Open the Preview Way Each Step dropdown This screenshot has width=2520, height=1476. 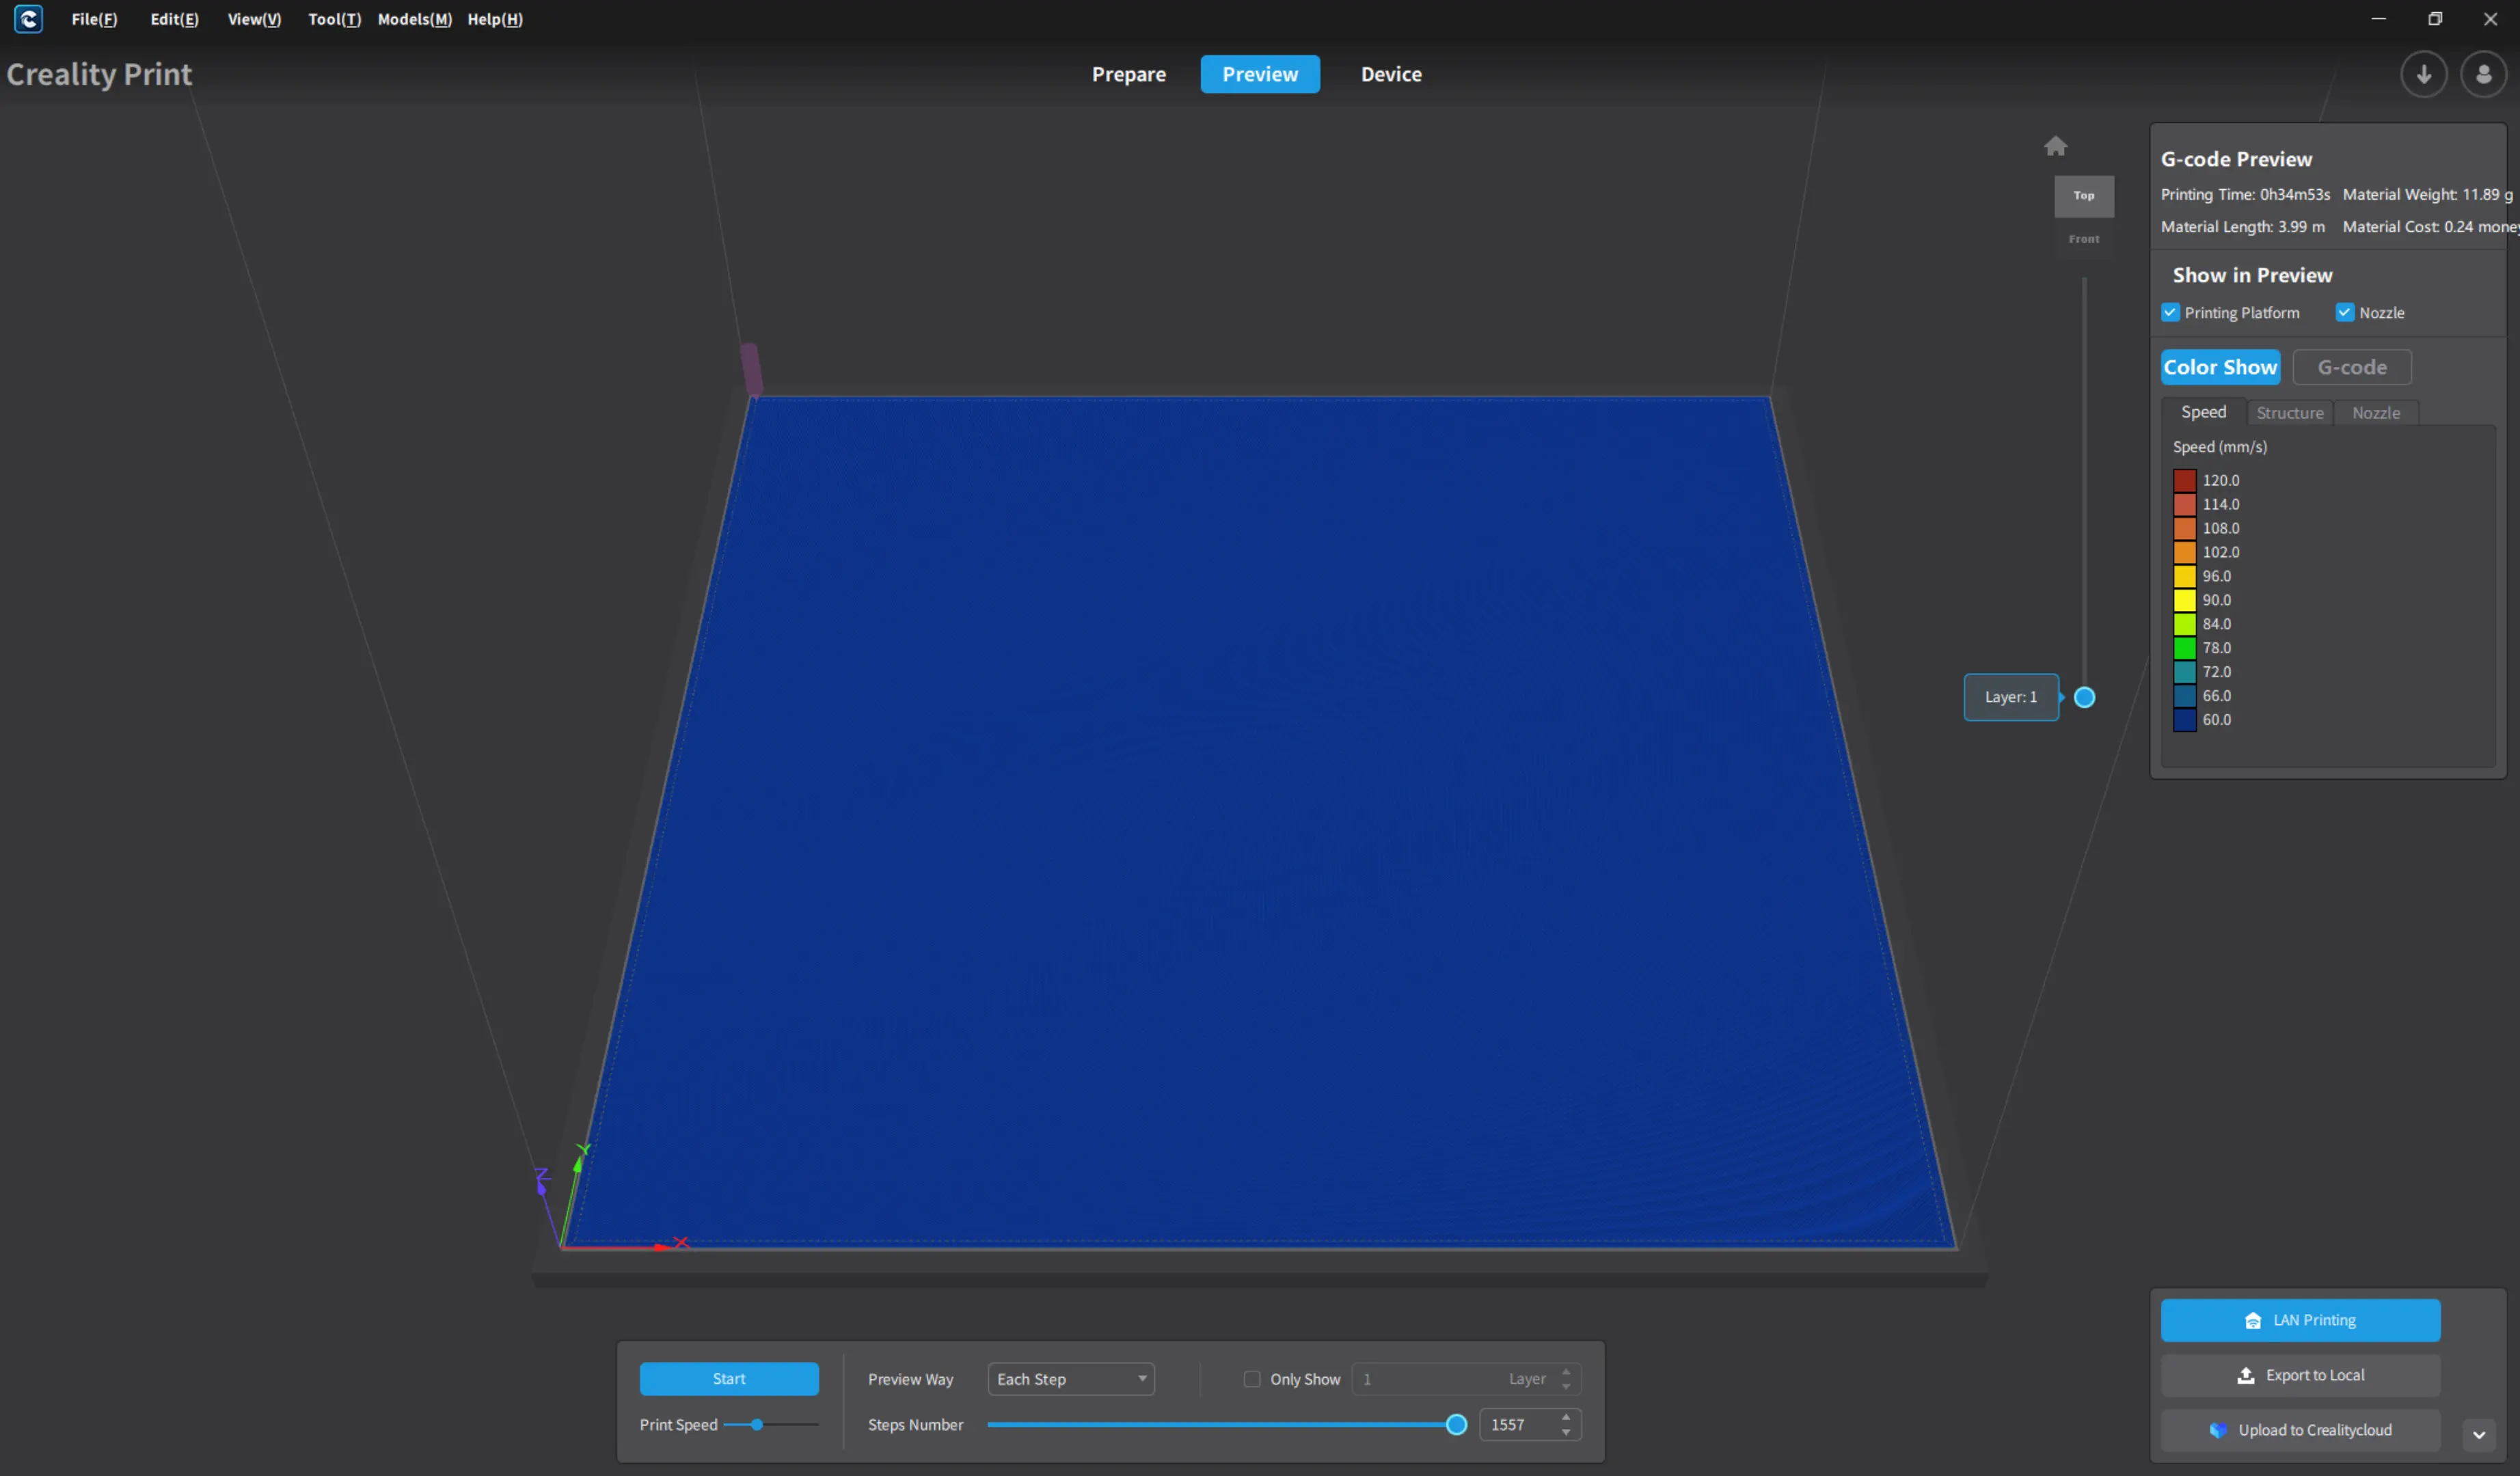click(x=1071, y=1379)
